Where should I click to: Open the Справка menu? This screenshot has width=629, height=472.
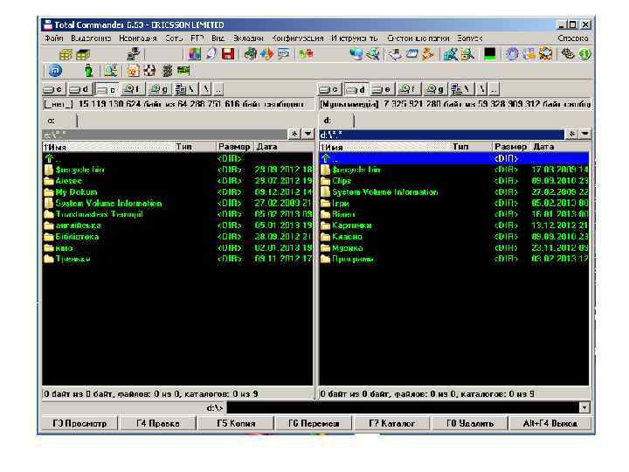573,38
